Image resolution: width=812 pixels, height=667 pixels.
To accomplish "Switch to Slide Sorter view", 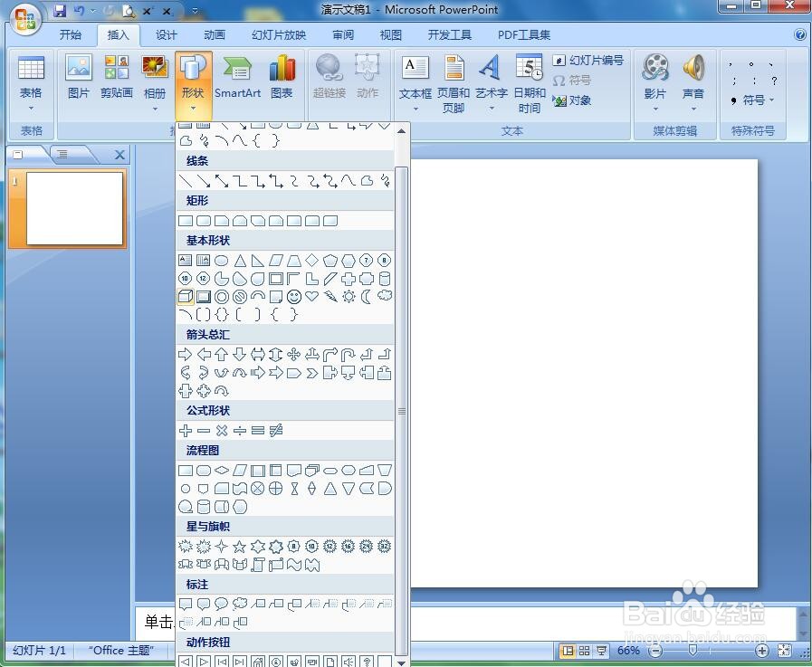I will (x=585, y=651).
